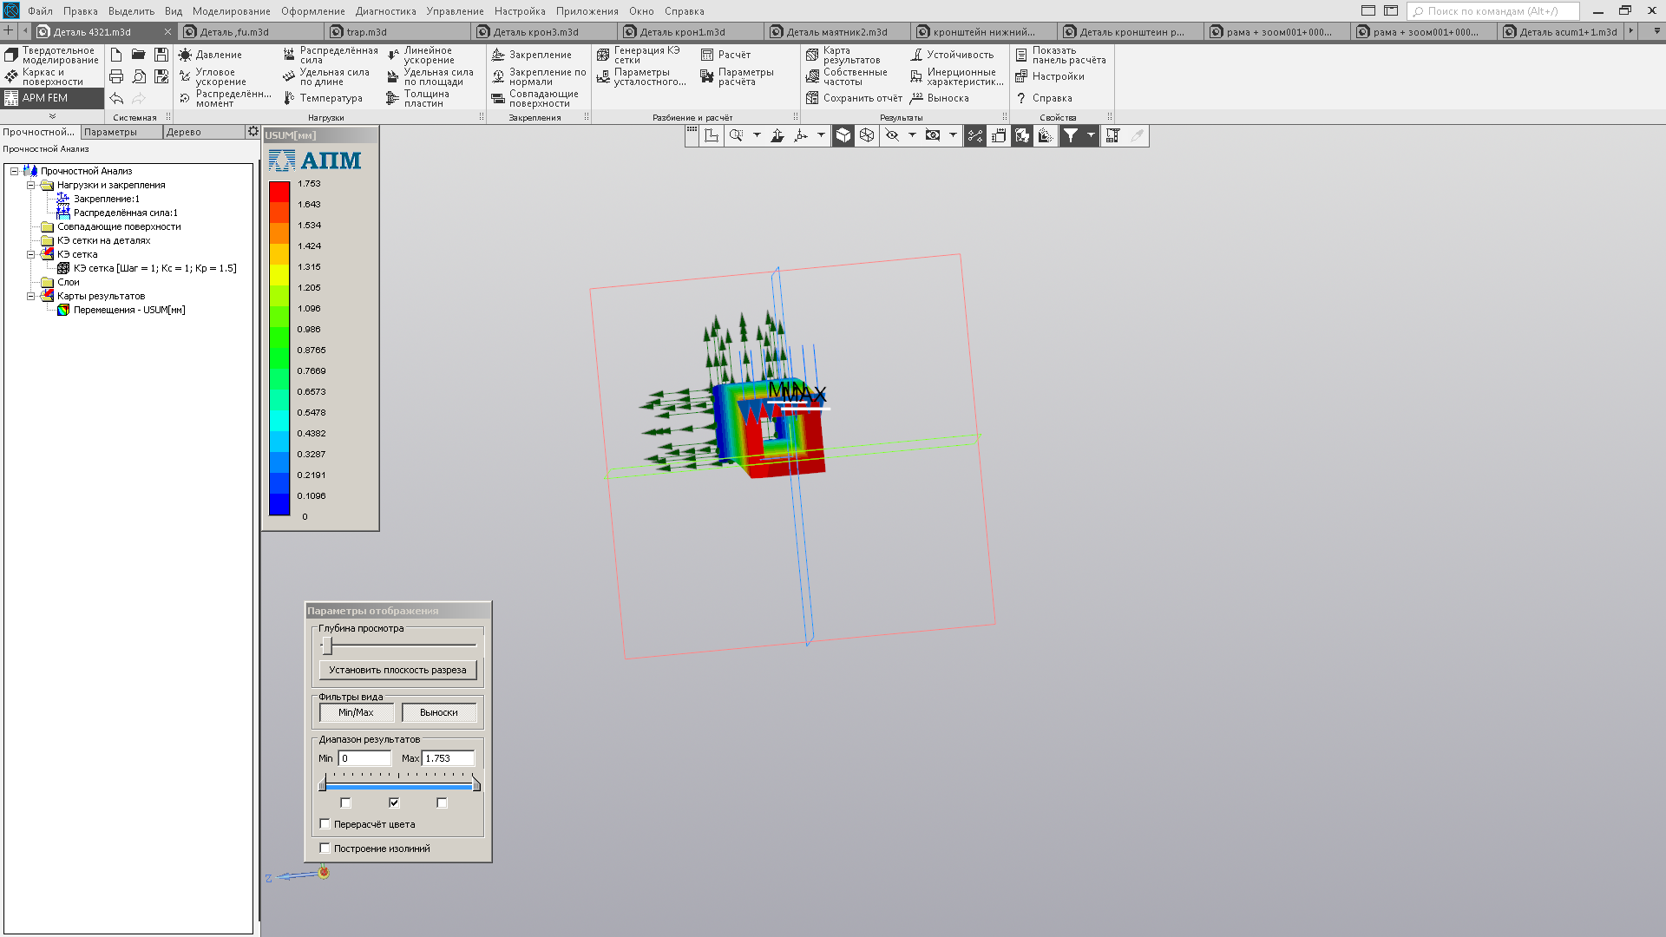
Task: Collapse the Карты результатов tree node
Action: (31, 296)
